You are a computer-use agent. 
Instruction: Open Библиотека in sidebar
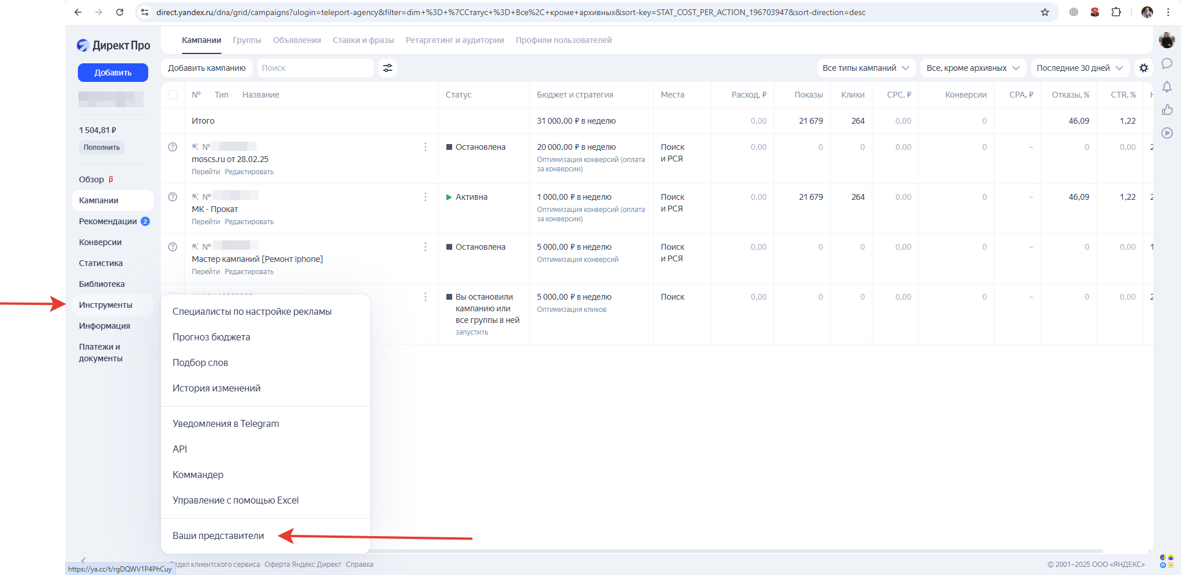tap(102, 284)
